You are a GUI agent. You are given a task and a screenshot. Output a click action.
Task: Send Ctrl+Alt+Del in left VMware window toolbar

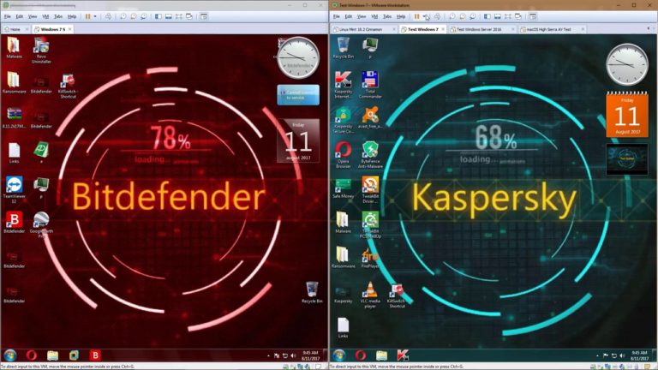[108, 16]
